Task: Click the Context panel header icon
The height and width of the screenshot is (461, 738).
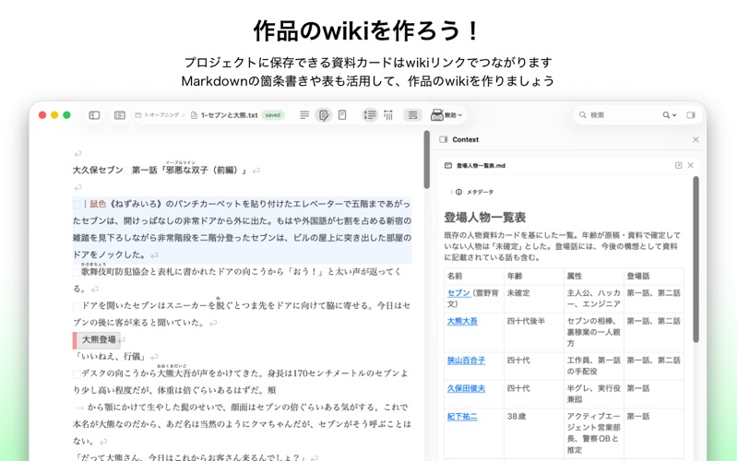Action: pyautogui.click(x=444, y=140)
